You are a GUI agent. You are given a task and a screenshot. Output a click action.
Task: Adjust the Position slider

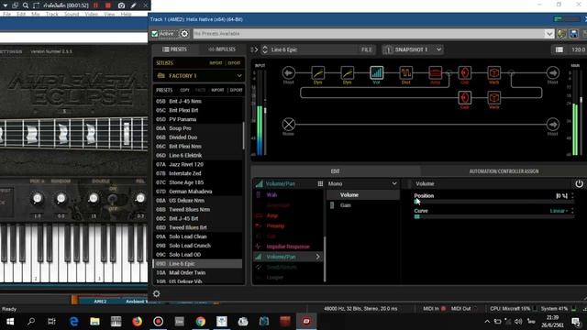click(x=493, y=202)
